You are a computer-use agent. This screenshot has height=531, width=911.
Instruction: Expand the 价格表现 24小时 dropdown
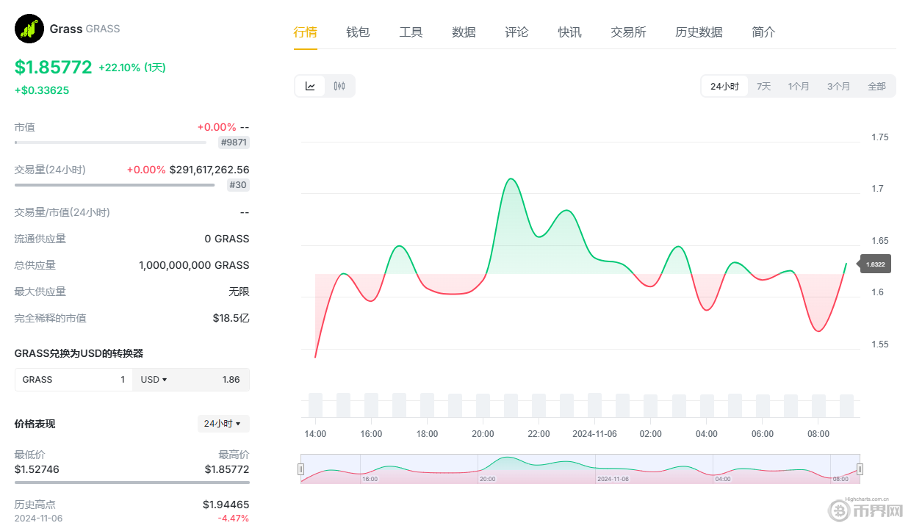click(223, 424)
